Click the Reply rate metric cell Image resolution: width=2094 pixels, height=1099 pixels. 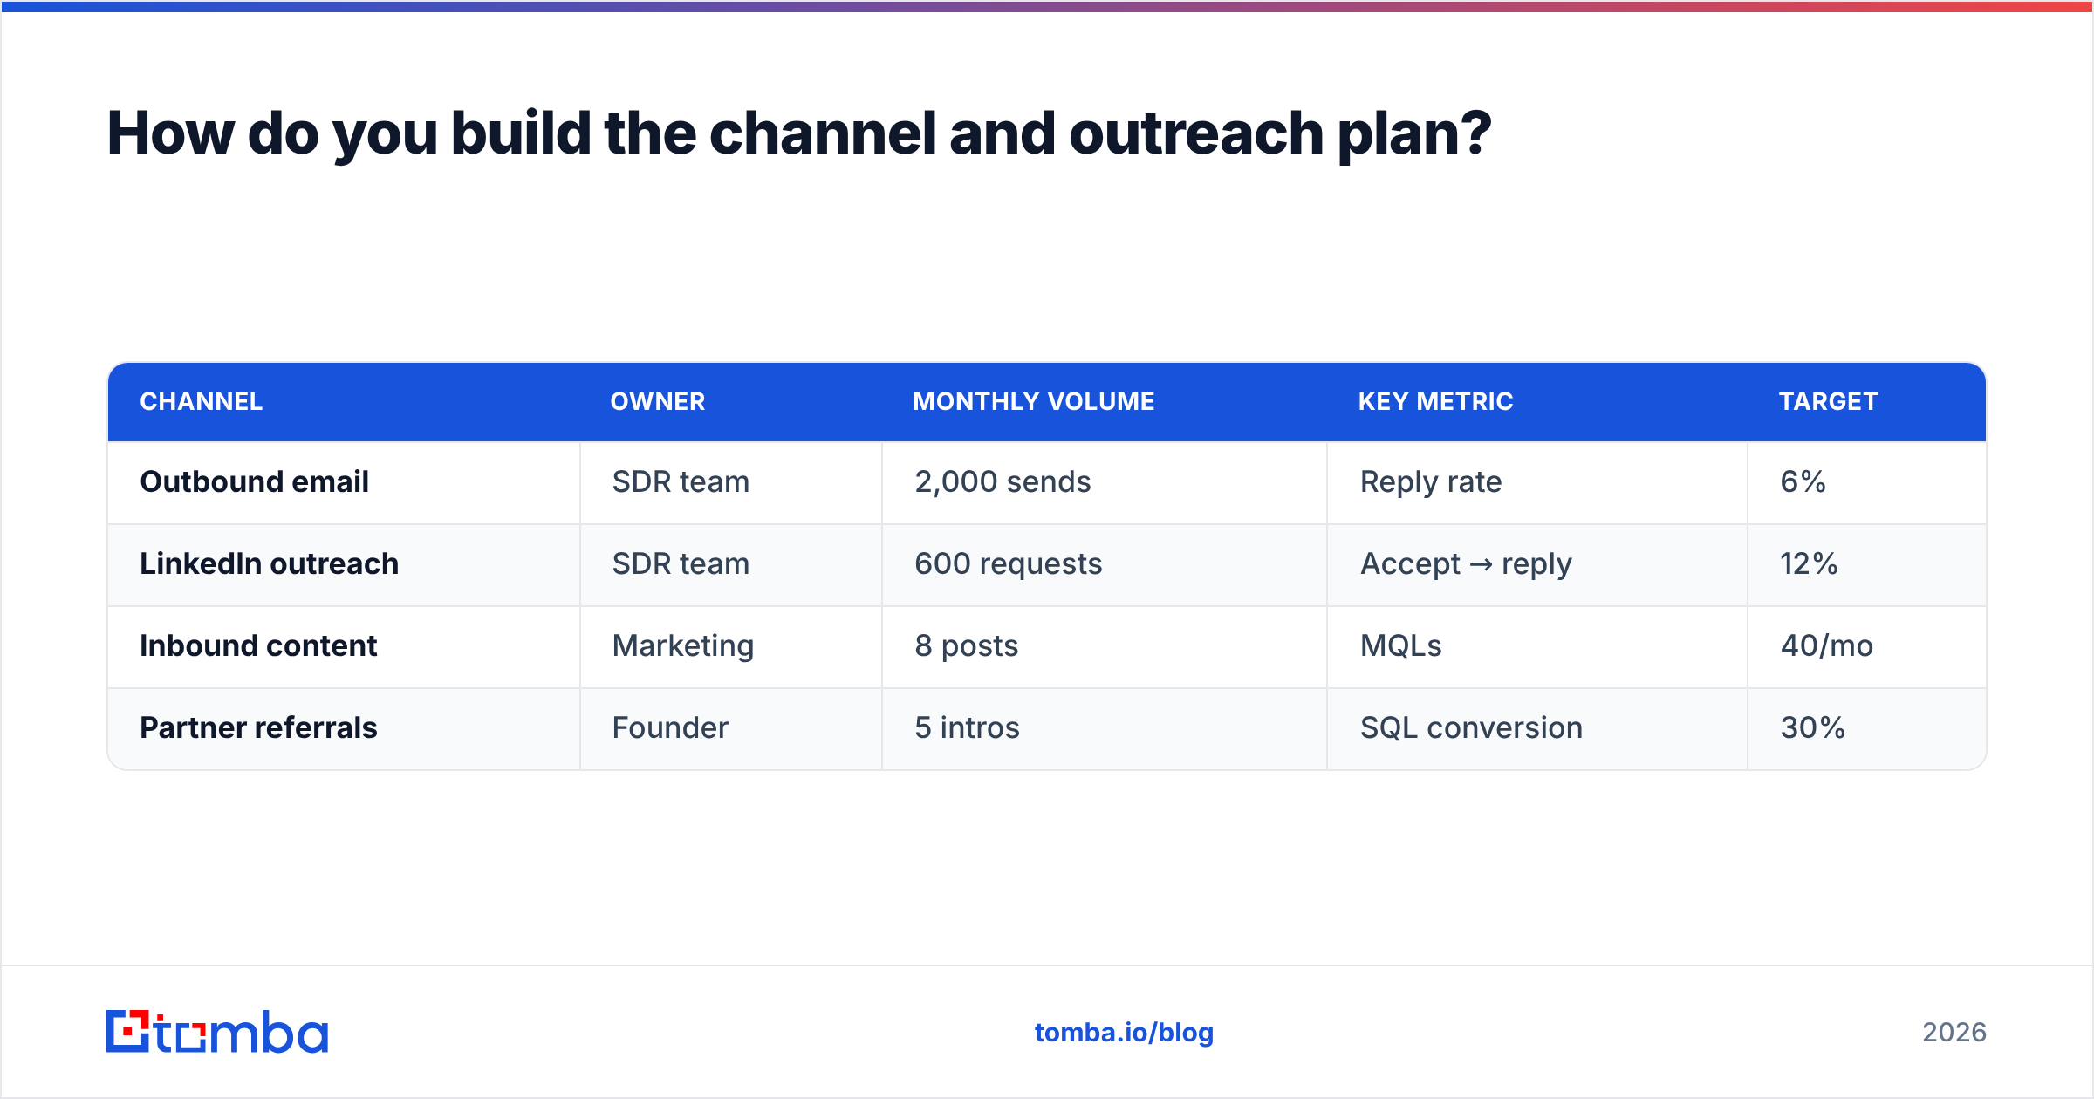click(1537, 482)
